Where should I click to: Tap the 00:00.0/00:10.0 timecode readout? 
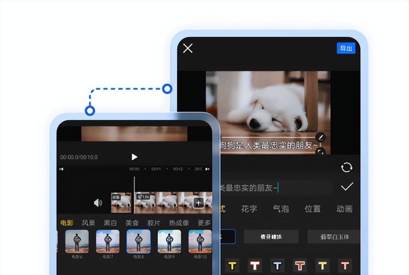(79, 157)
